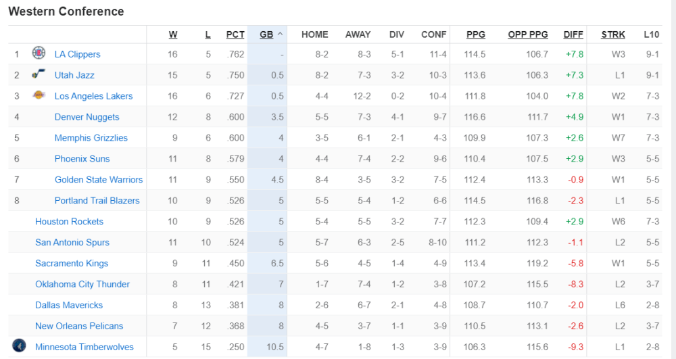Click the Minnesota Timberwolves team logo
This screenshot has height=359, width=676.
(19, 346)
